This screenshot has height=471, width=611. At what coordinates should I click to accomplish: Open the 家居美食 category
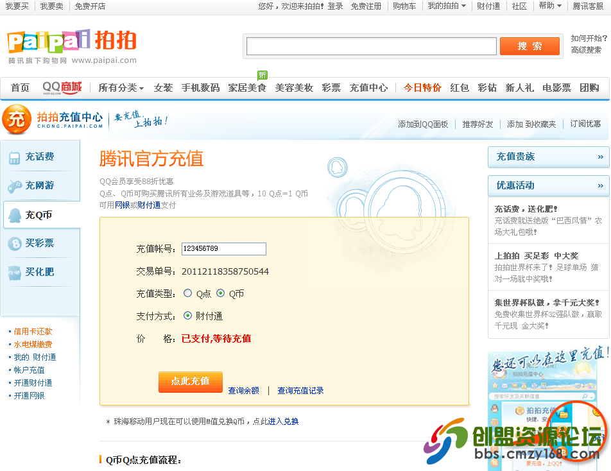pos(248,88)
